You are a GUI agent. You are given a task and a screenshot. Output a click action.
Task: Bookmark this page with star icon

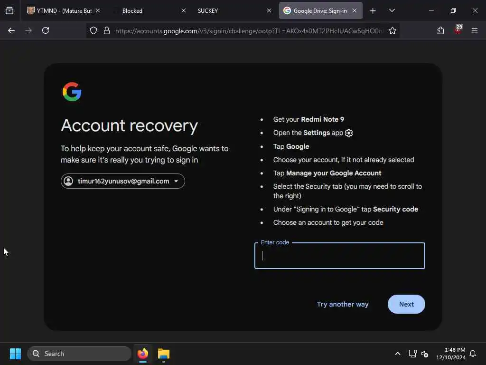coord(393,30)
